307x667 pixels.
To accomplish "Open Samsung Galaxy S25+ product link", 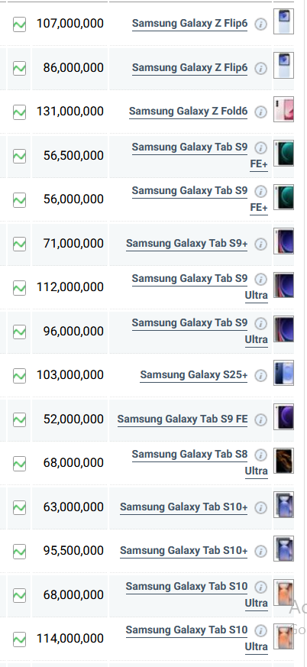I will click(x=193, y=375).
